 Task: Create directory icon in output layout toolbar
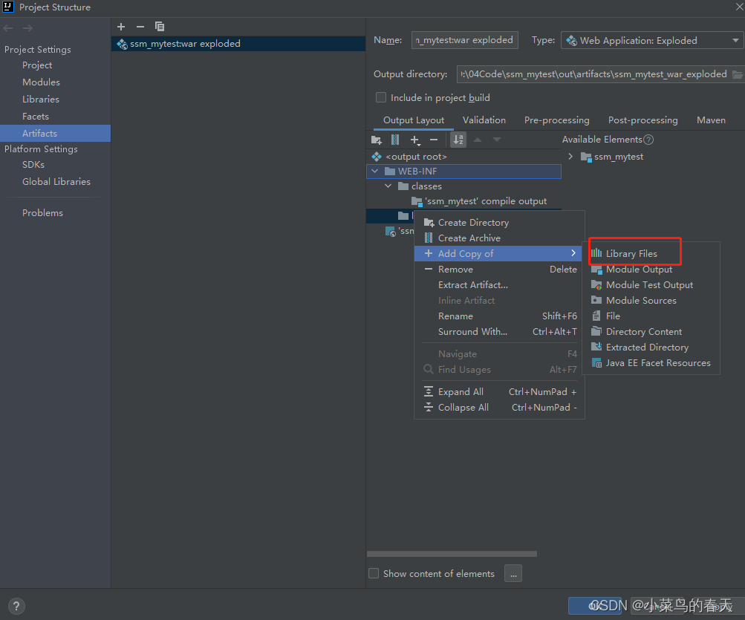pyautogui.click(x=377, y=140)
